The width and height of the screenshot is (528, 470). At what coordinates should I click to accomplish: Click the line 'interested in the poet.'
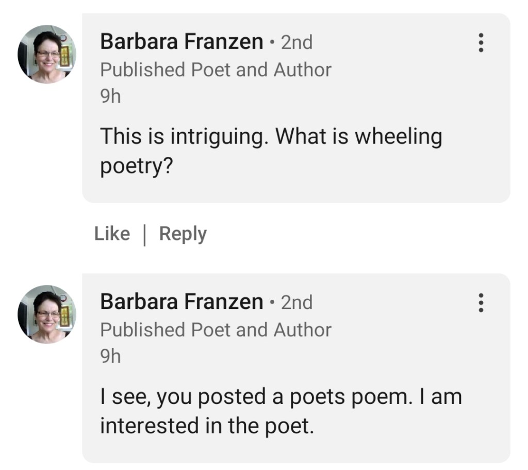coord(206,426)
